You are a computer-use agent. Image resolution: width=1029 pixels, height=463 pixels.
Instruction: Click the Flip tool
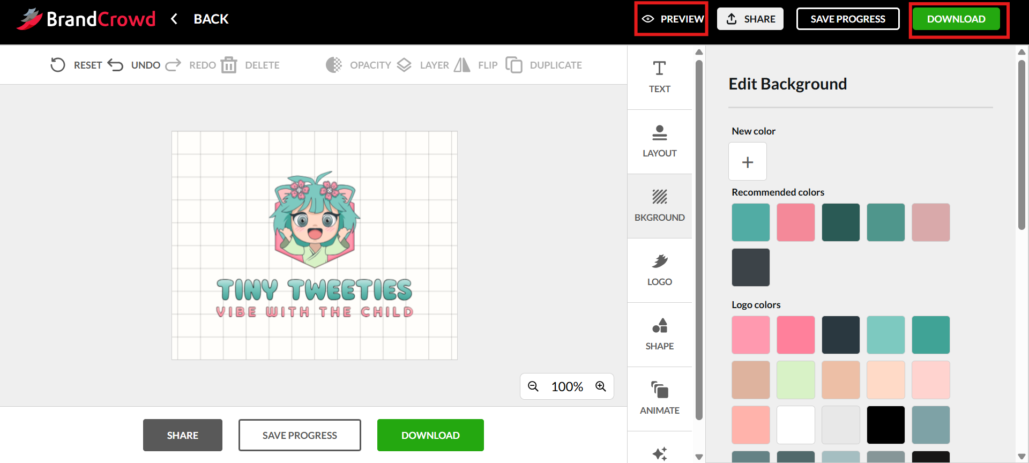coord(476,65)
